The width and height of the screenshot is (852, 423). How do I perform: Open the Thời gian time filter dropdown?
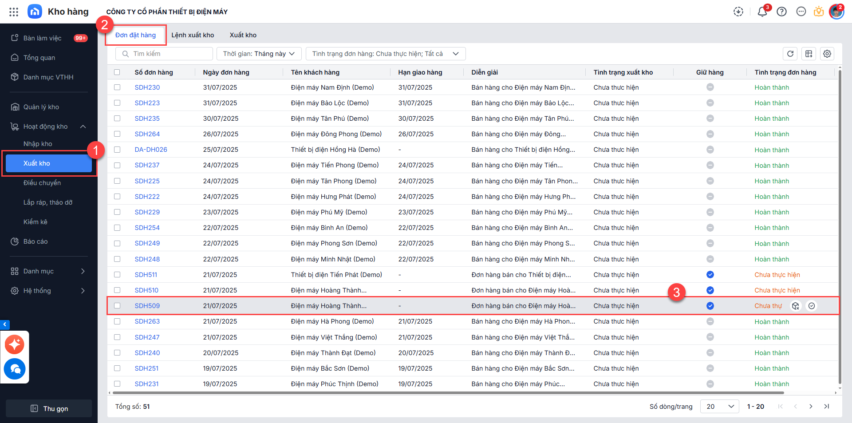[259, 54]
